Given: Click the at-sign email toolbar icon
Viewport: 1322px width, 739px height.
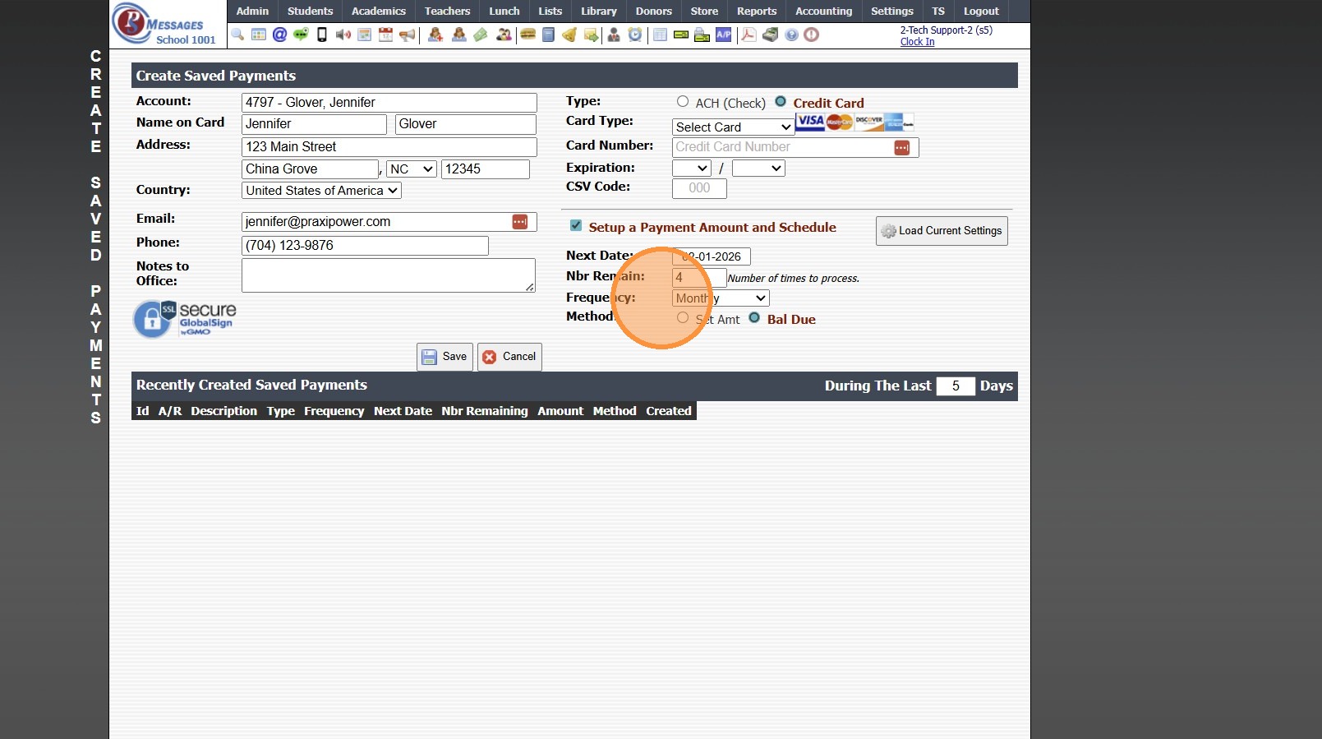Looking at the screenshot, I should click(279, 35).
